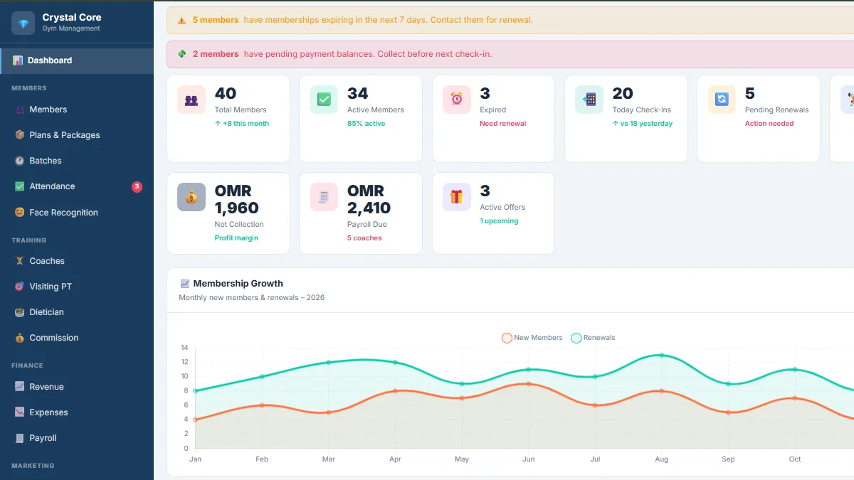854x480 pixels.
Task: Toggle the New Members legend series
Action: point(532,338)
